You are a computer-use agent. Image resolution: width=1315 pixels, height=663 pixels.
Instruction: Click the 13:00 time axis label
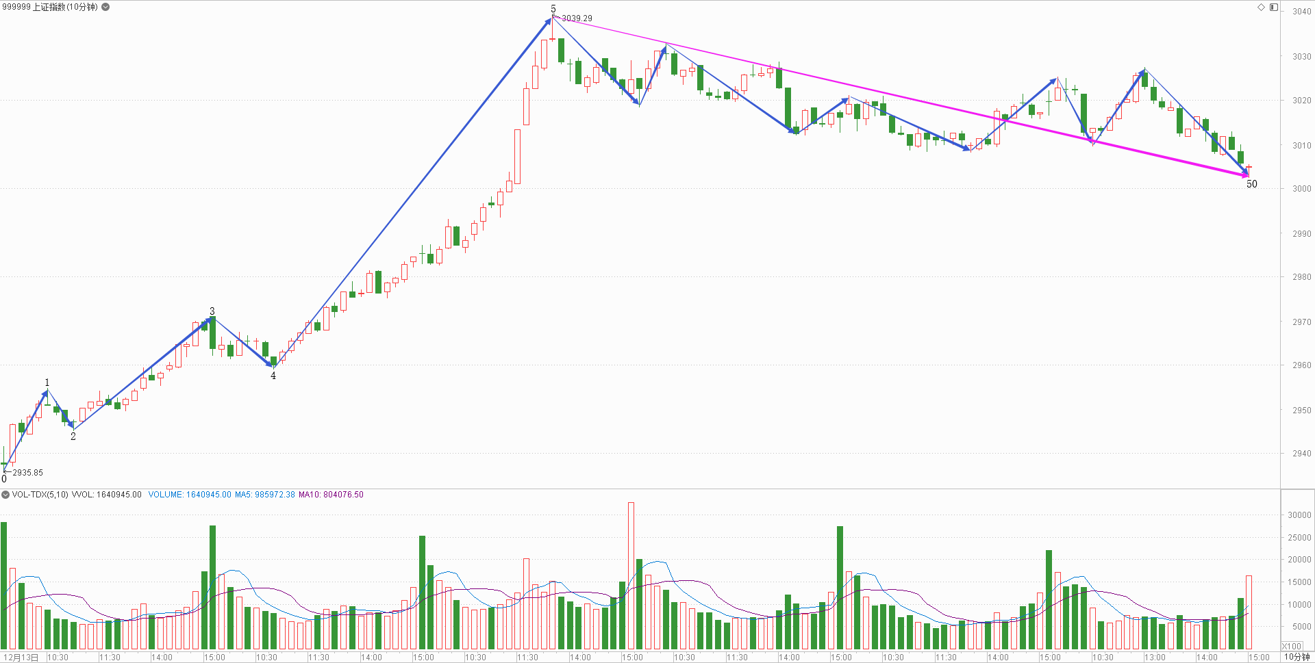point(1155,658)
